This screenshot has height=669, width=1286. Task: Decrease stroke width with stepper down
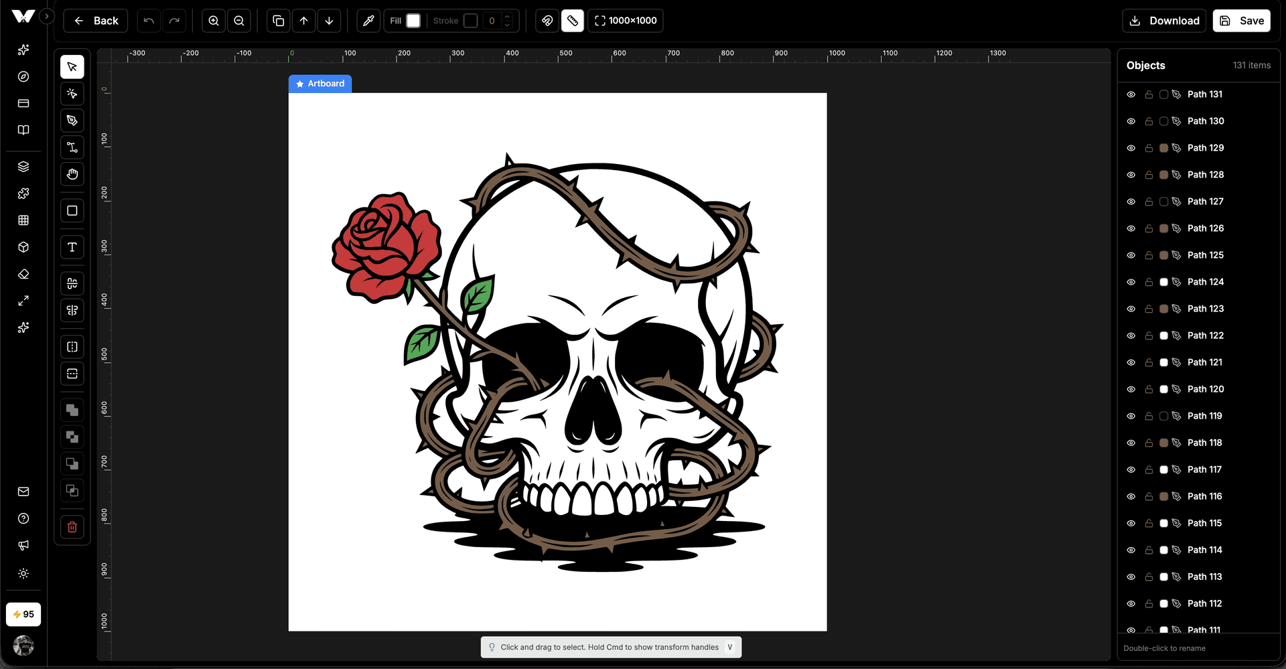click(507, 25)
